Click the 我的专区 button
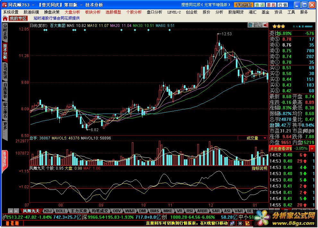 click(18, 19)
